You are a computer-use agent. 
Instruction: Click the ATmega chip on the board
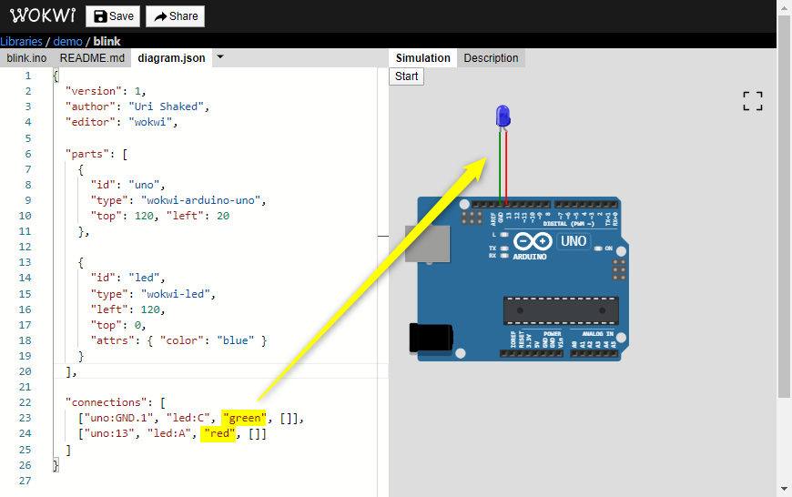click(x=561, y=310)
